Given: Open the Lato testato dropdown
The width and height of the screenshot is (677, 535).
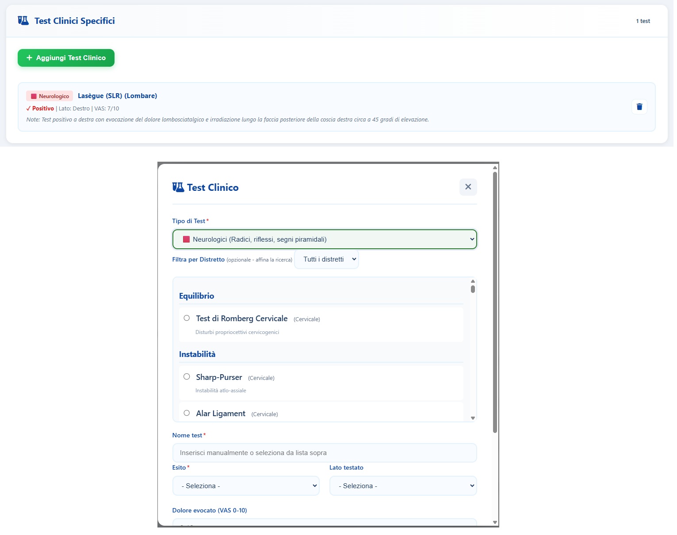Looking at the screenshot, I should (403, 486).
